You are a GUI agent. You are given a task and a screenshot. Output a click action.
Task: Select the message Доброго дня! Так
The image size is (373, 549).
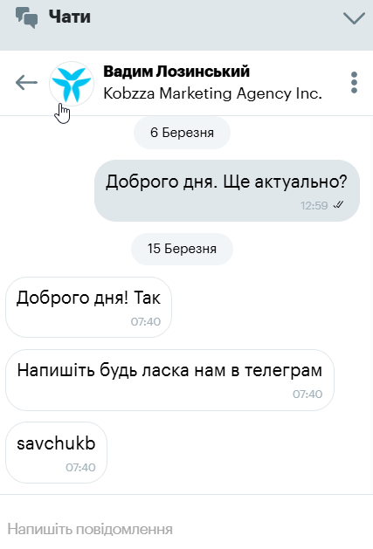point(89,307)
